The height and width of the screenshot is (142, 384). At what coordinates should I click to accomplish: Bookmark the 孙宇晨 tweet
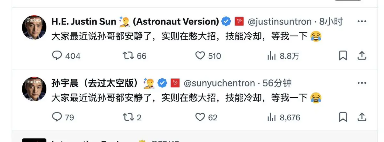click(x=343, y=117)
